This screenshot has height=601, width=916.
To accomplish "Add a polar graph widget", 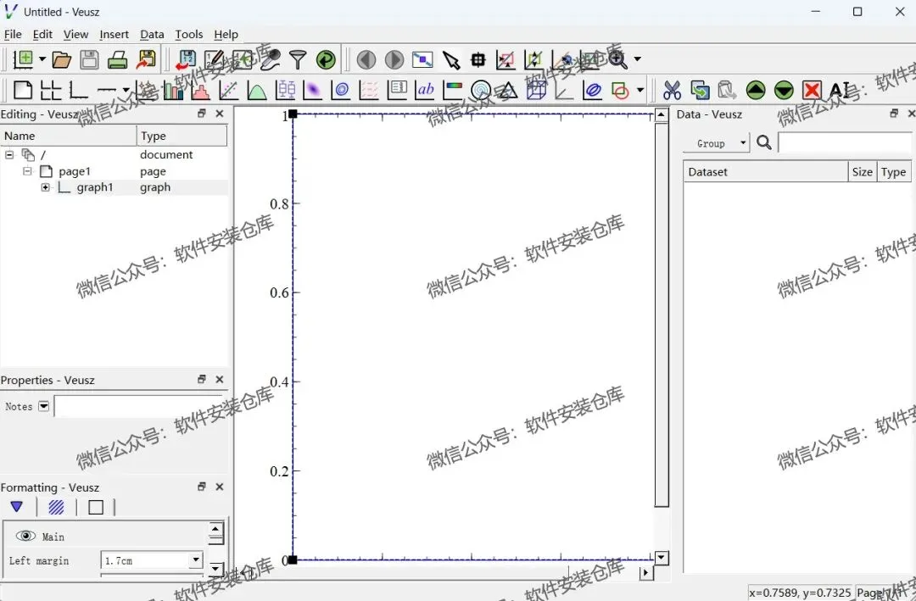I will click(x=481, y=90).
